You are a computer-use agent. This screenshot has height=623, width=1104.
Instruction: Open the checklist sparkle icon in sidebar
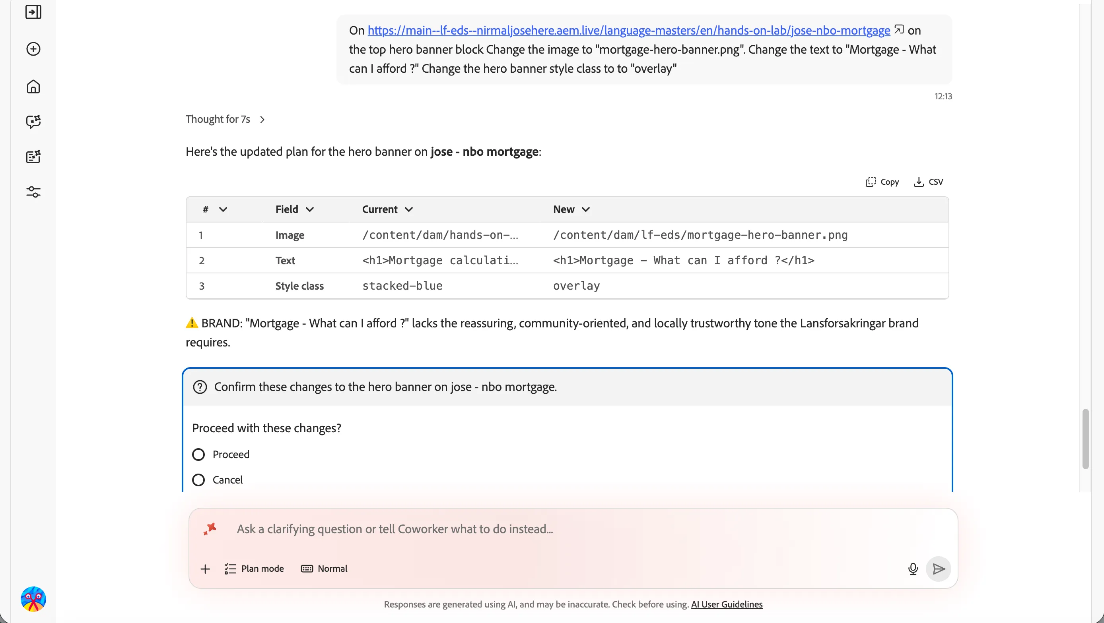coord(33,157)
